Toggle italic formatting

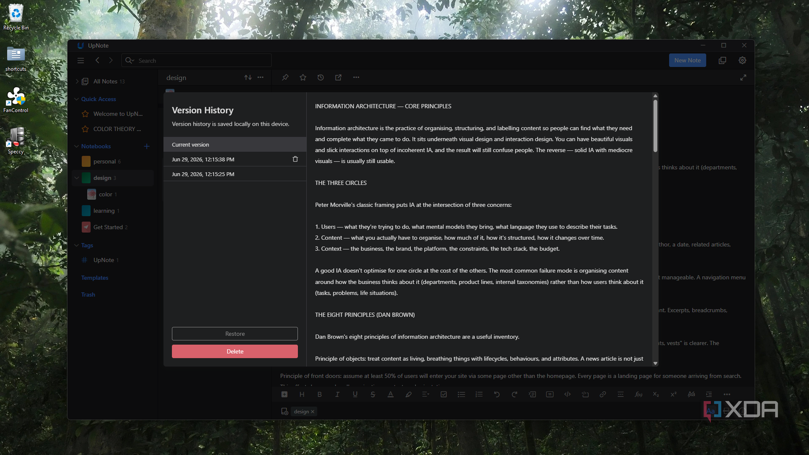click(337, 394)
